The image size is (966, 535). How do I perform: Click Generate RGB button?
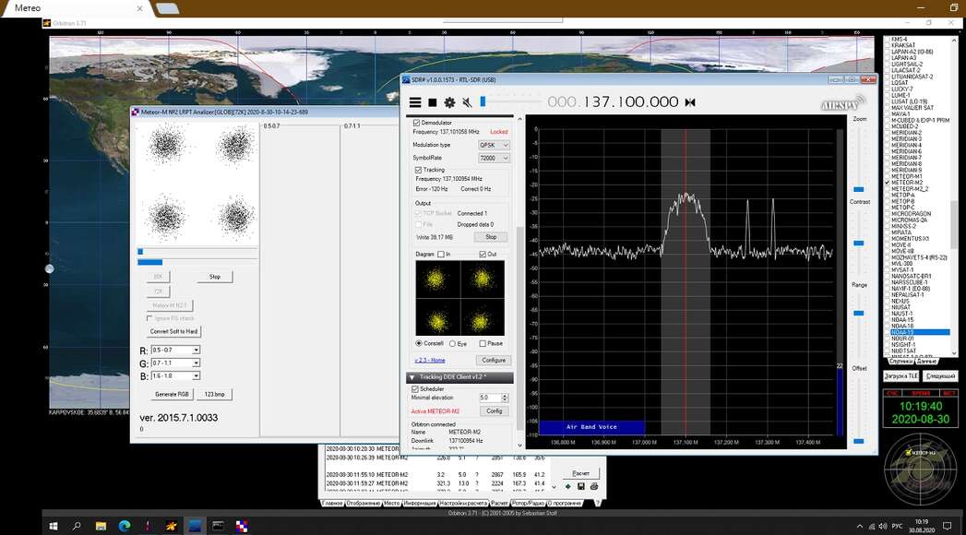(x=172, y=394)
